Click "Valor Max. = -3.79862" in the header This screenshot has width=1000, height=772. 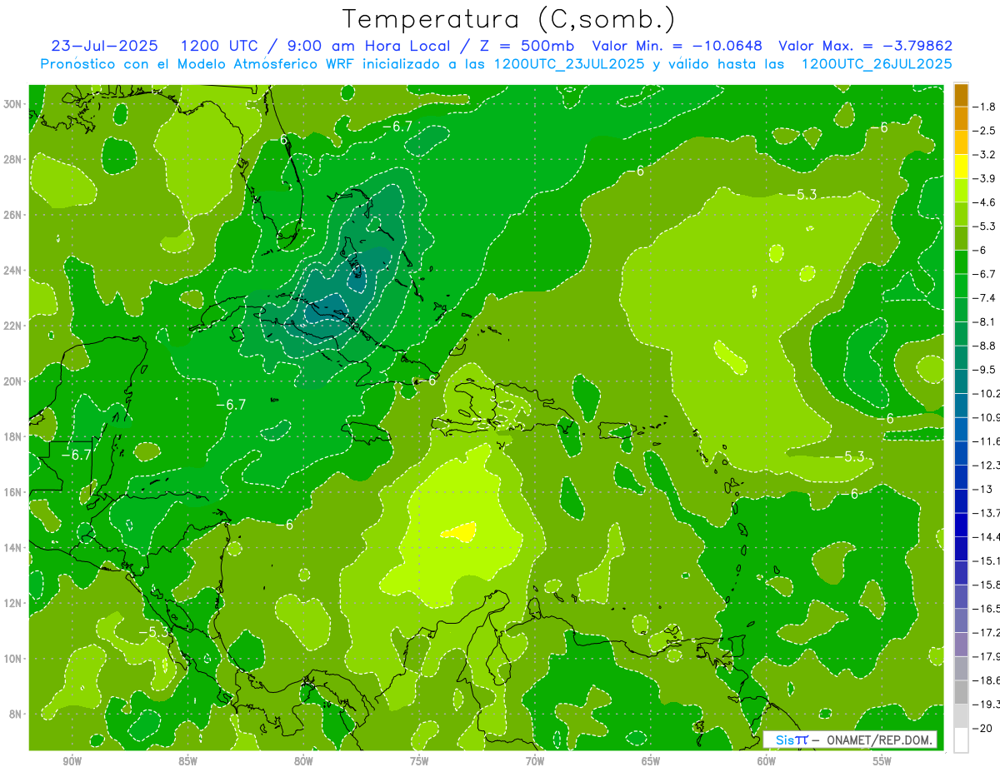point(865,46)
